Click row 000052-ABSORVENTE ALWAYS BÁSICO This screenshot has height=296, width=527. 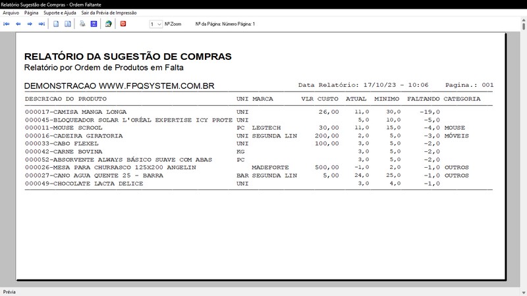[x=233, y=160]
